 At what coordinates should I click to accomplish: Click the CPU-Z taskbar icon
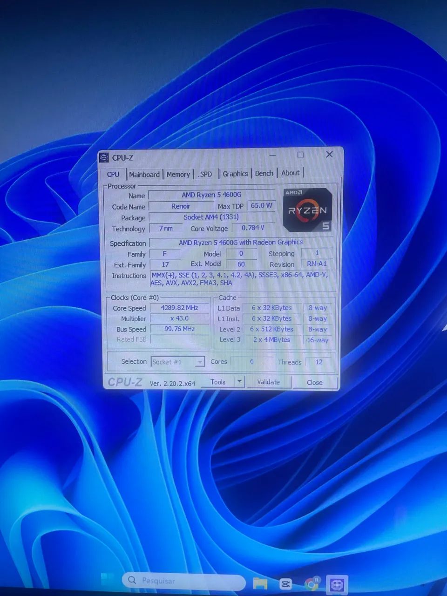click(x=337, y=584)
